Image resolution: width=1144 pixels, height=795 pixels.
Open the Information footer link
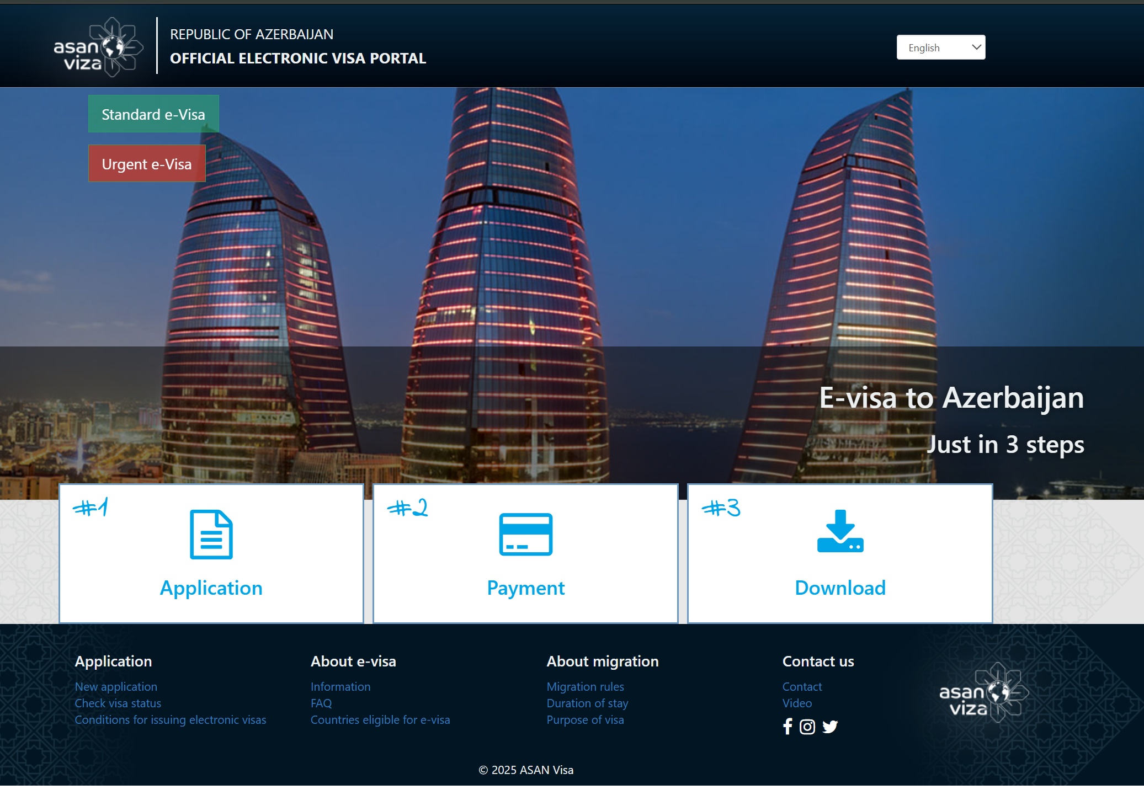(340, 687)
